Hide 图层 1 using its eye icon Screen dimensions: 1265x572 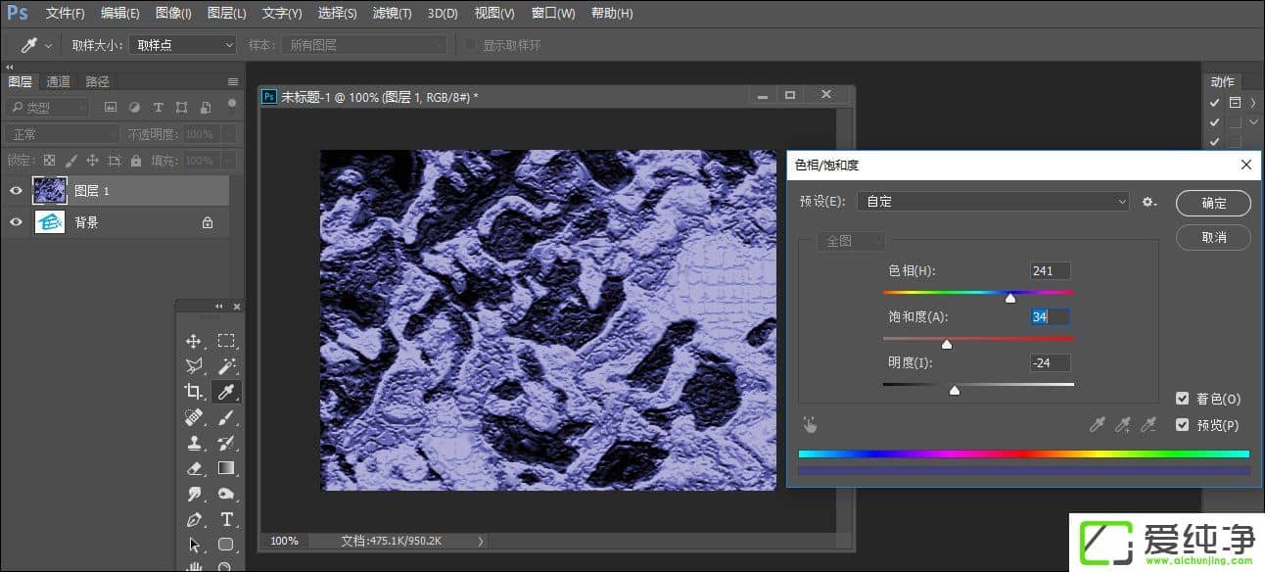16,191
